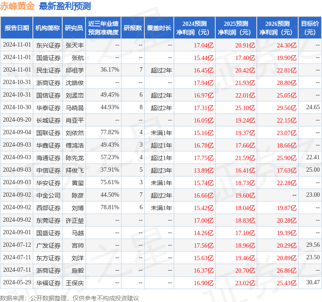Image resolution: width=322 pixels, height=302 pixels.
Task: Click the 覆盖时长 column header
Action: point(159,28)
